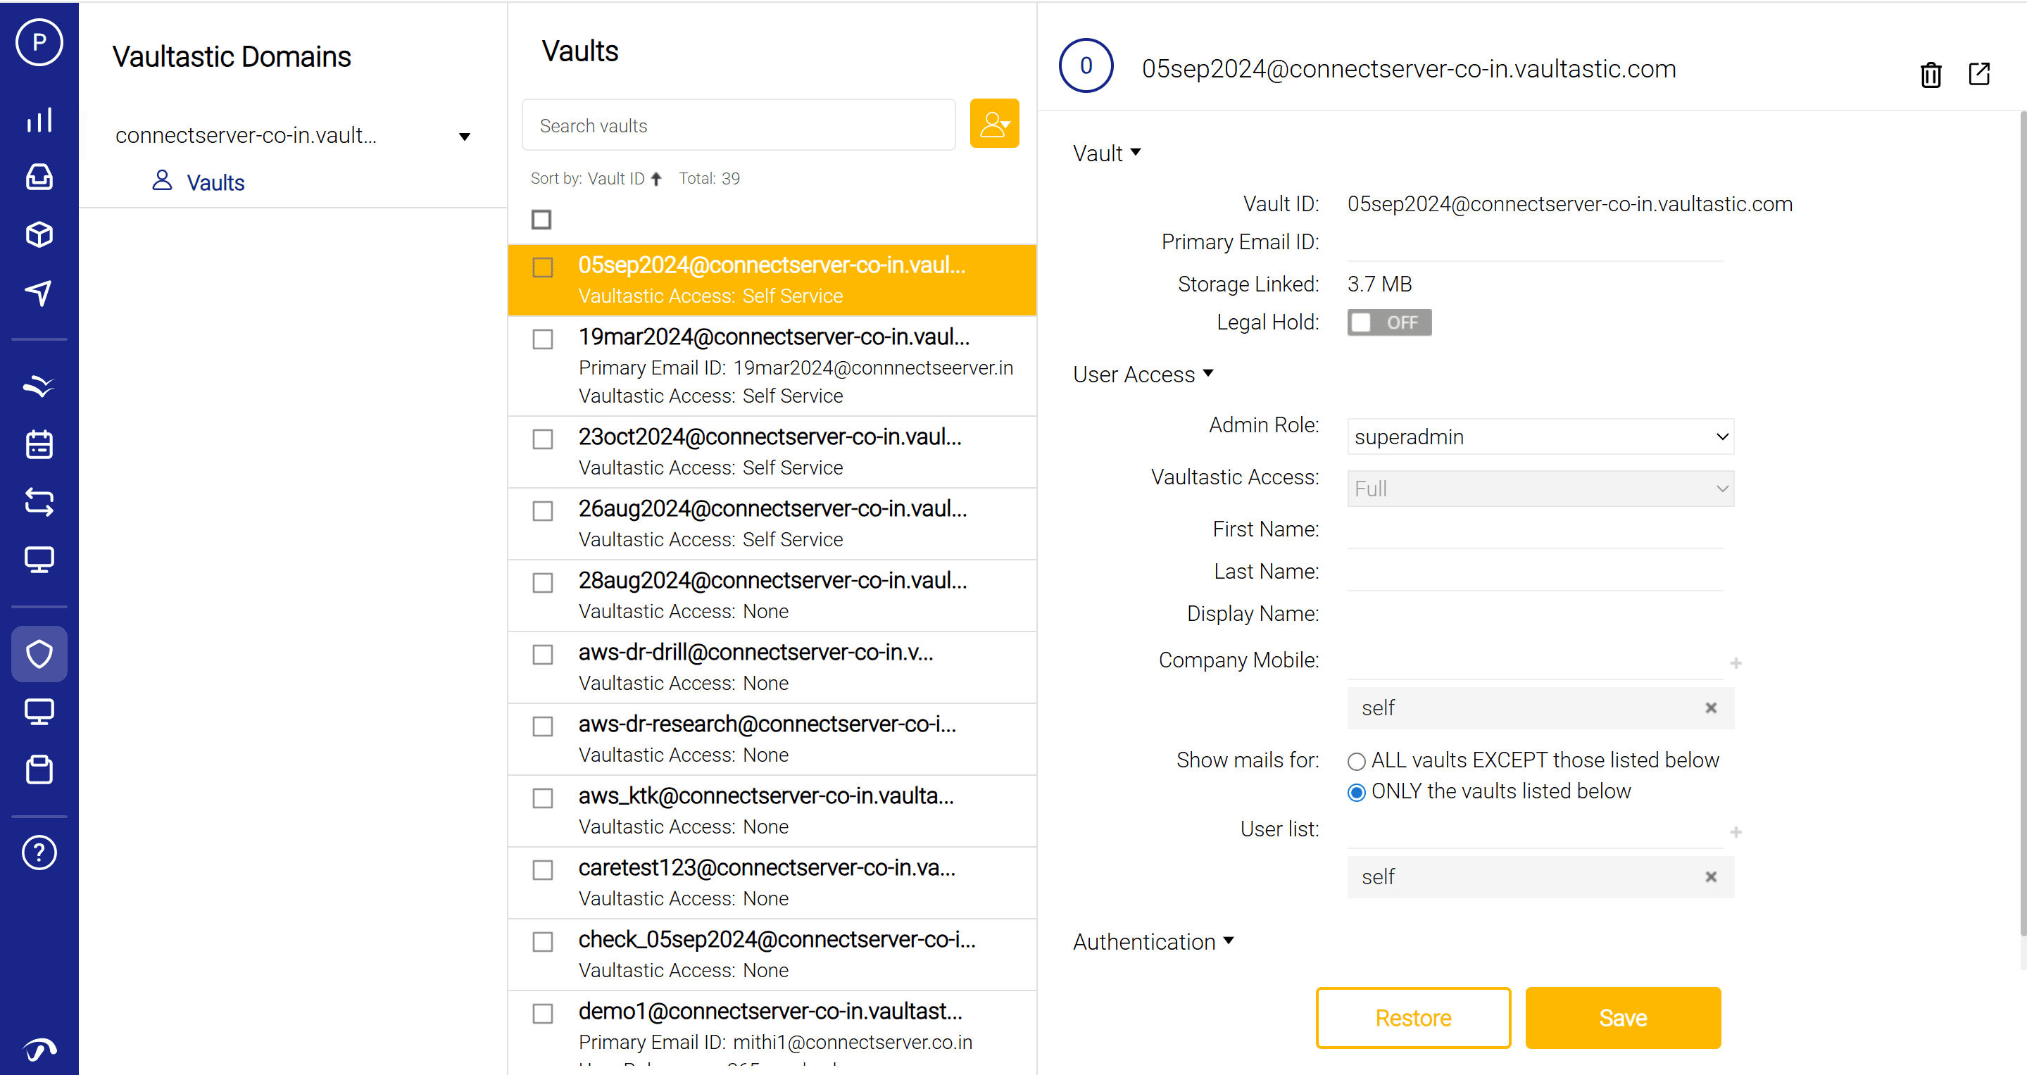Screen dimensions: 2027x1075
Task: Click the yellow add vault user icon
Action: tap(994, 124)
